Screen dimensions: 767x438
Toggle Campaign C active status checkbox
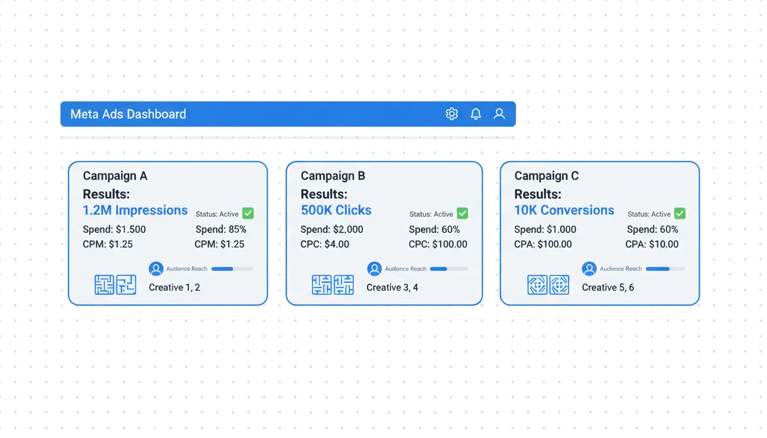(x=680, y=213)
